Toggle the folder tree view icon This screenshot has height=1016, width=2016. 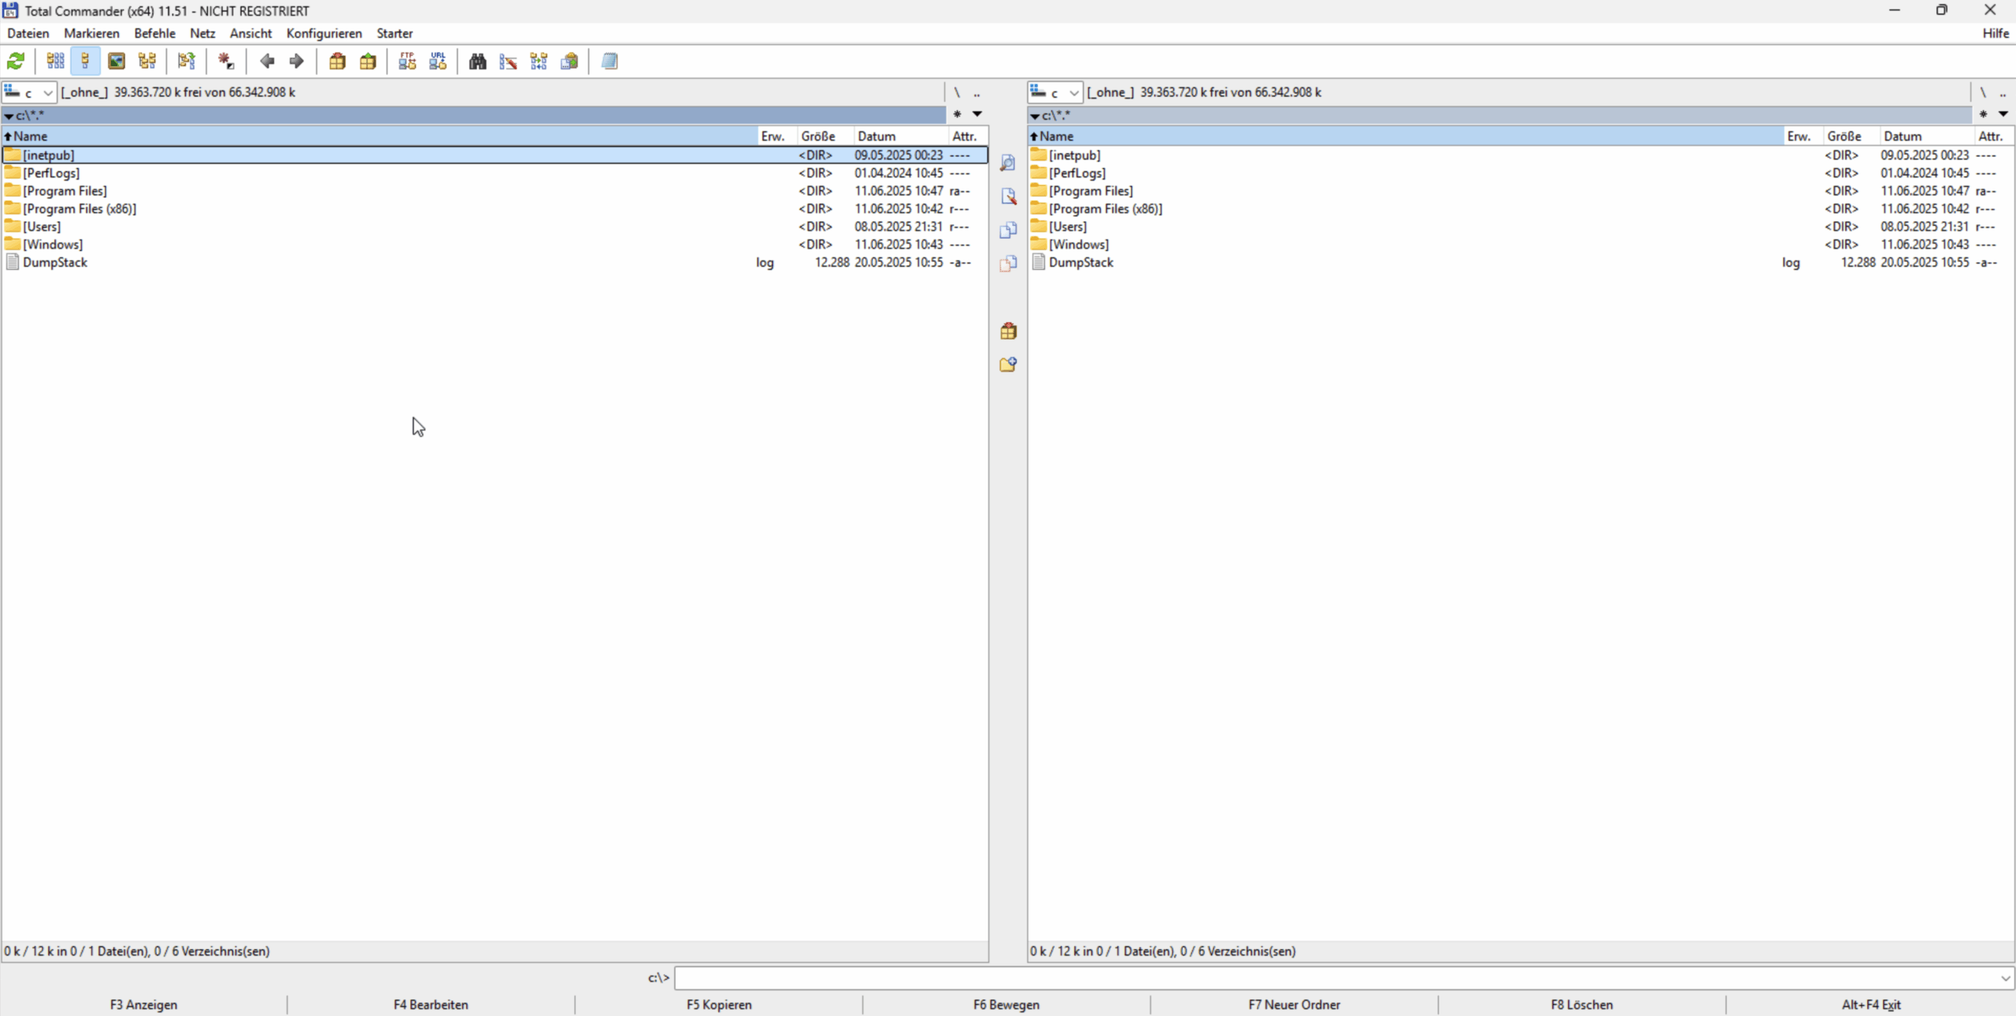(147, 61)
